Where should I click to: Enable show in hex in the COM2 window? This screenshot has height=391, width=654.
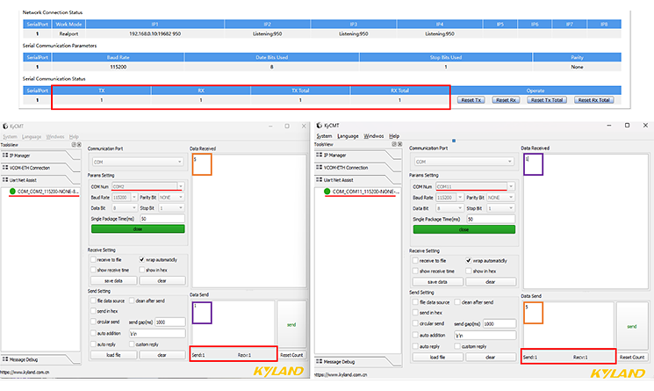pyautogui.click(x=142, y=270)
